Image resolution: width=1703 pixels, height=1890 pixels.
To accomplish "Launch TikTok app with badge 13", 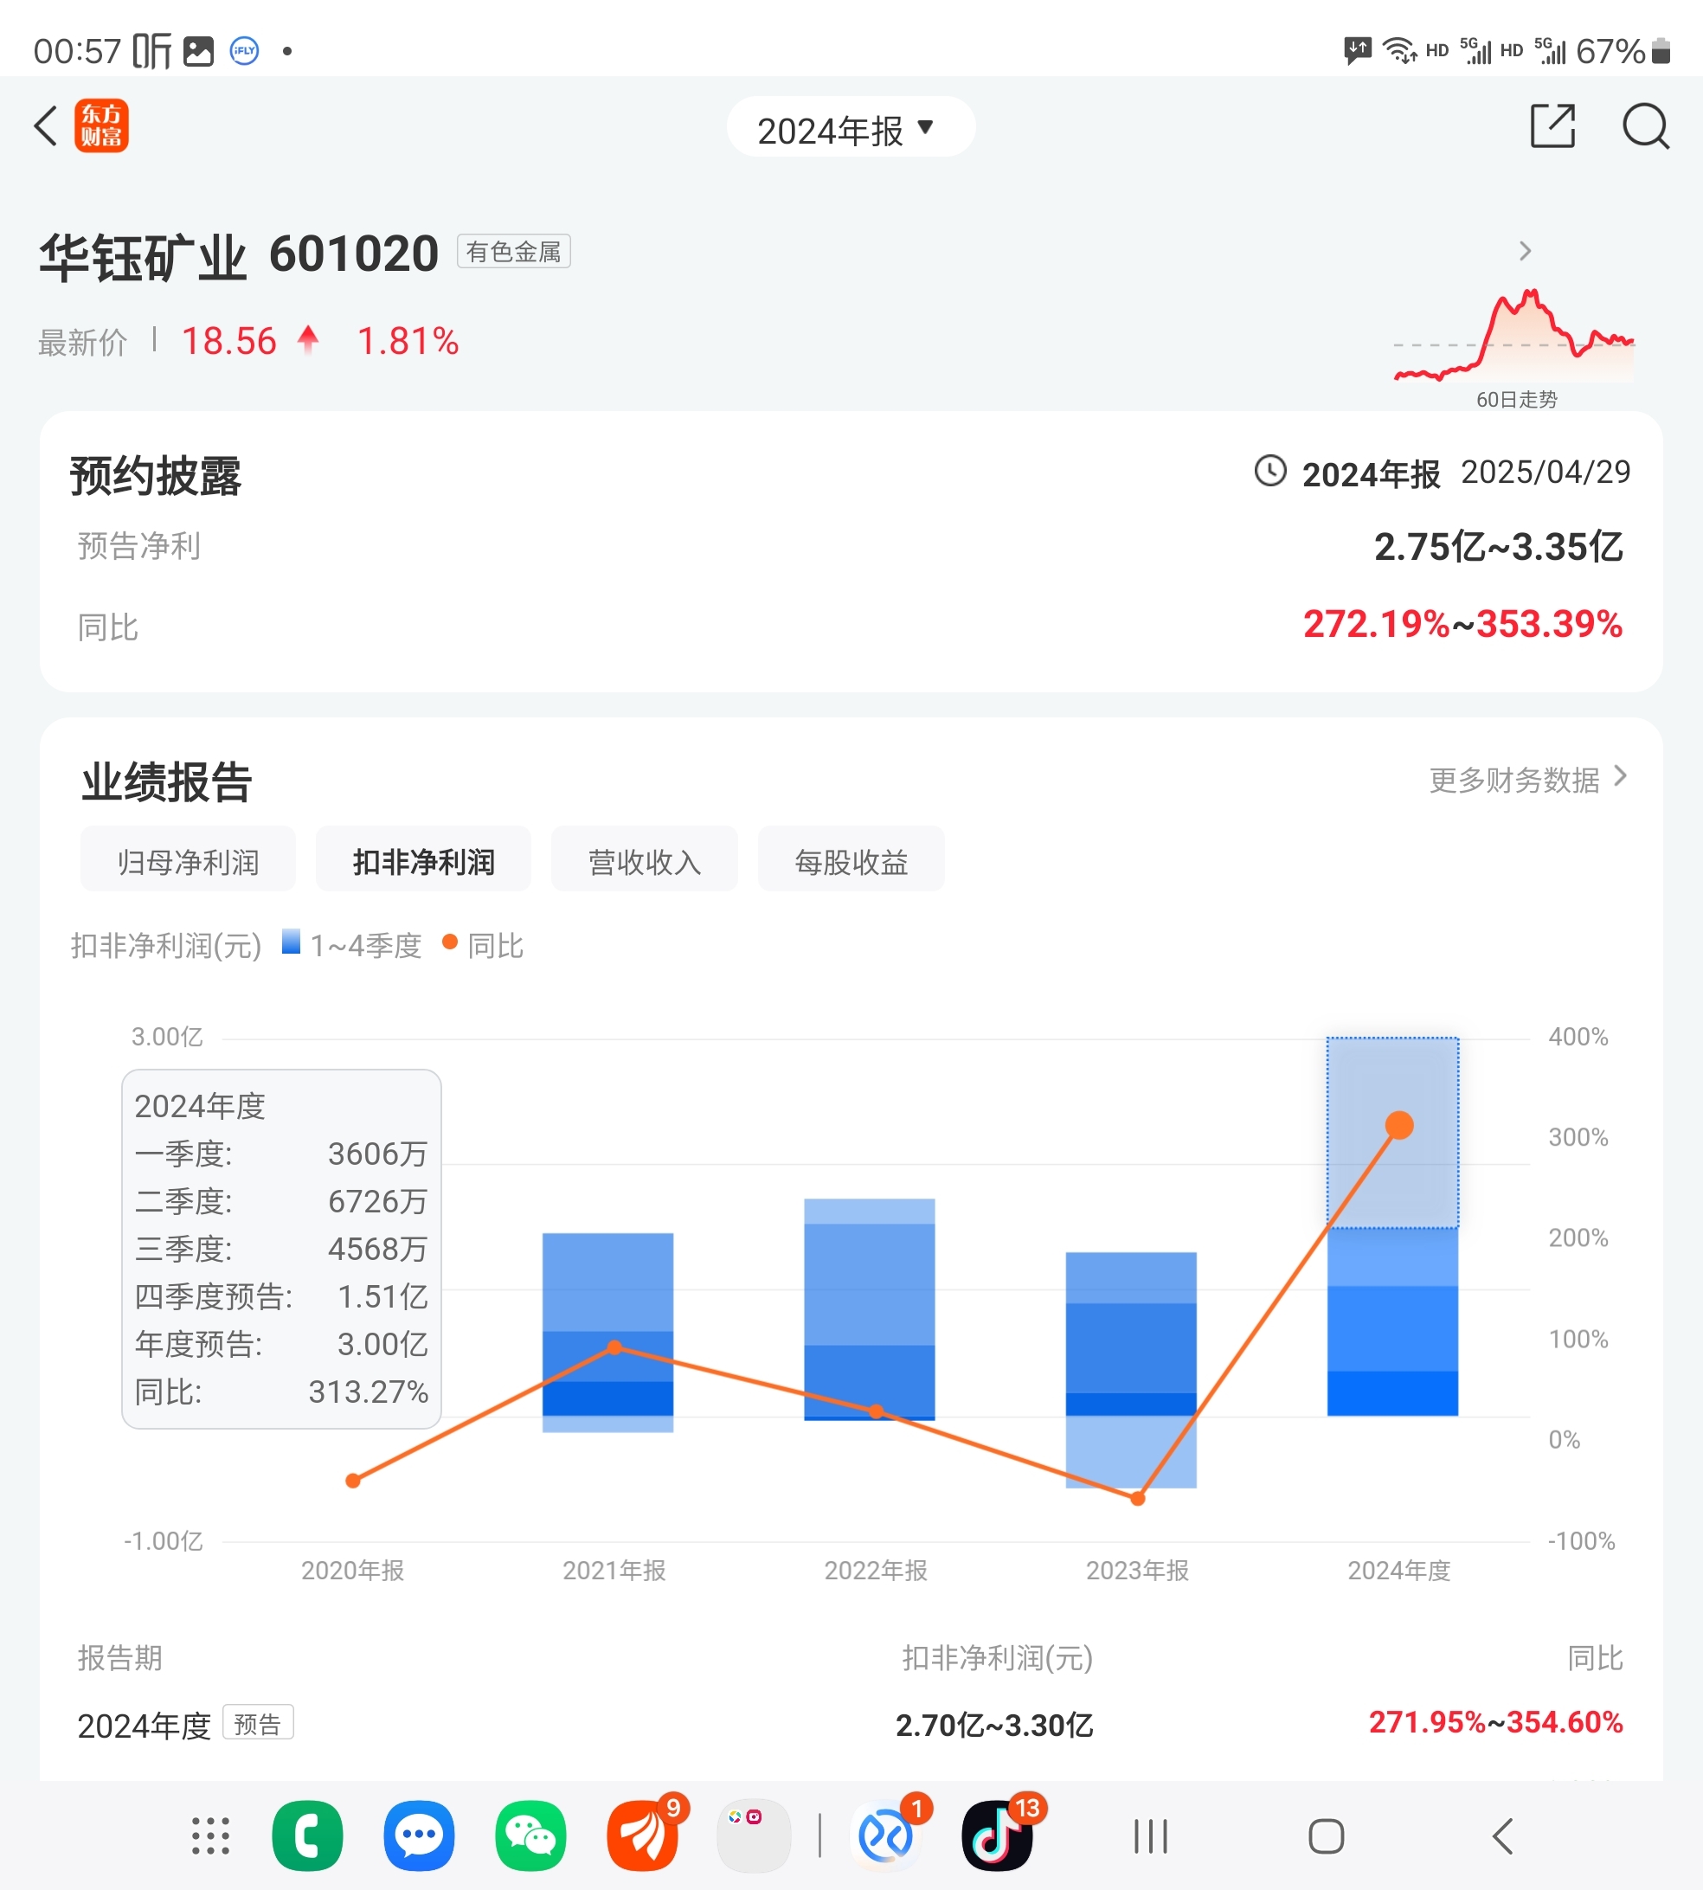I will pos(997,1835).
